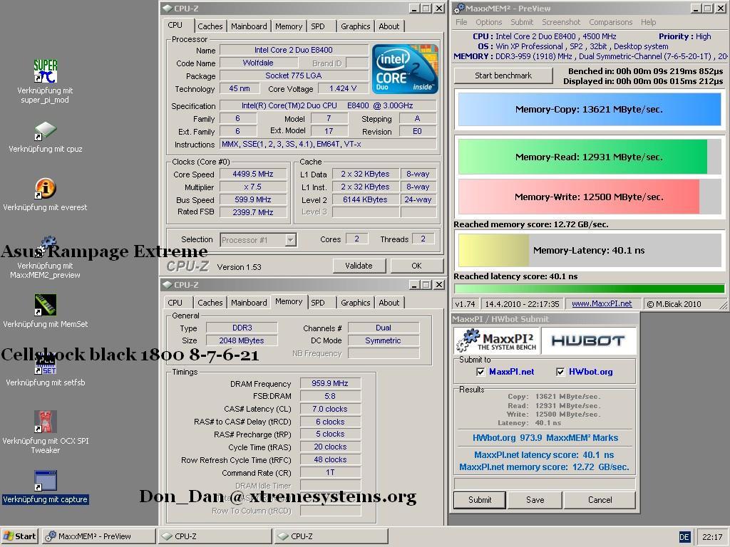Select the capture desktop shortcut icon

pyautogui.click(x=45, y=481)
